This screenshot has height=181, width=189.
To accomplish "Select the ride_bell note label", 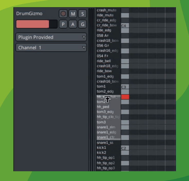I will 104,61.
